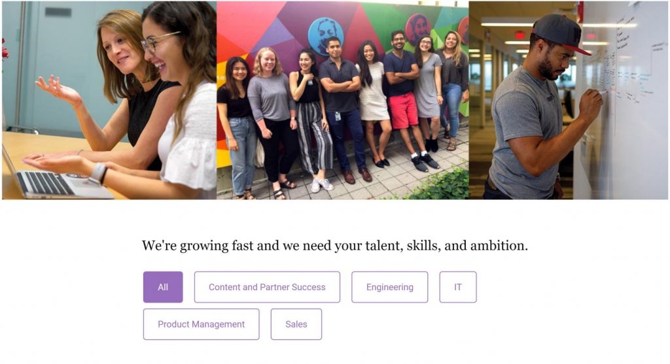
Task: Choose the IT department filter
Action: tap(457, 287)
